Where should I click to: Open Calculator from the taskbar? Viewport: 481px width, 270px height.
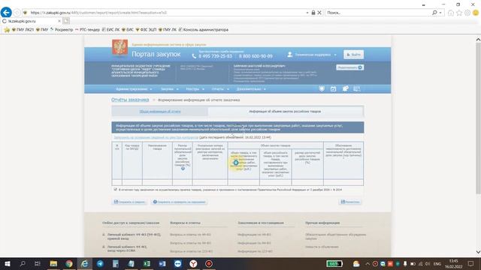(x=115, y=263)
